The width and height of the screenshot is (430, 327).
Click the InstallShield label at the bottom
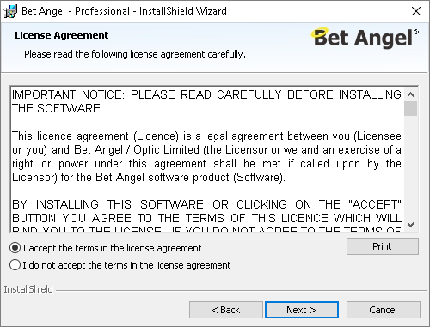28,289
